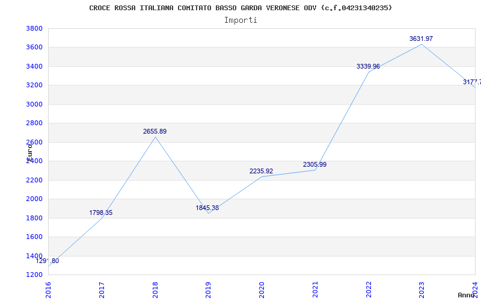Image resolution: width=481 pixels, height=301 pixels.
Task: Click data label 2655.89
Action: pyautogui.click(x=155, y=131)
